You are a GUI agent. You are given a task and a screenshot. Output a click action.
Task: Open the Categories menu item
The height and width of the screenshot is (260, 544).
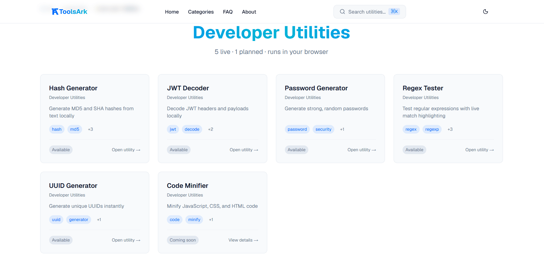tap(201, 12)
